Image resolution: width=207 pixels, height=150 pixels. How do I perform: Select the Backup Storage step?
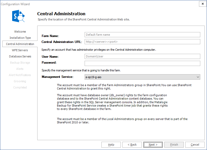[20, 63]
